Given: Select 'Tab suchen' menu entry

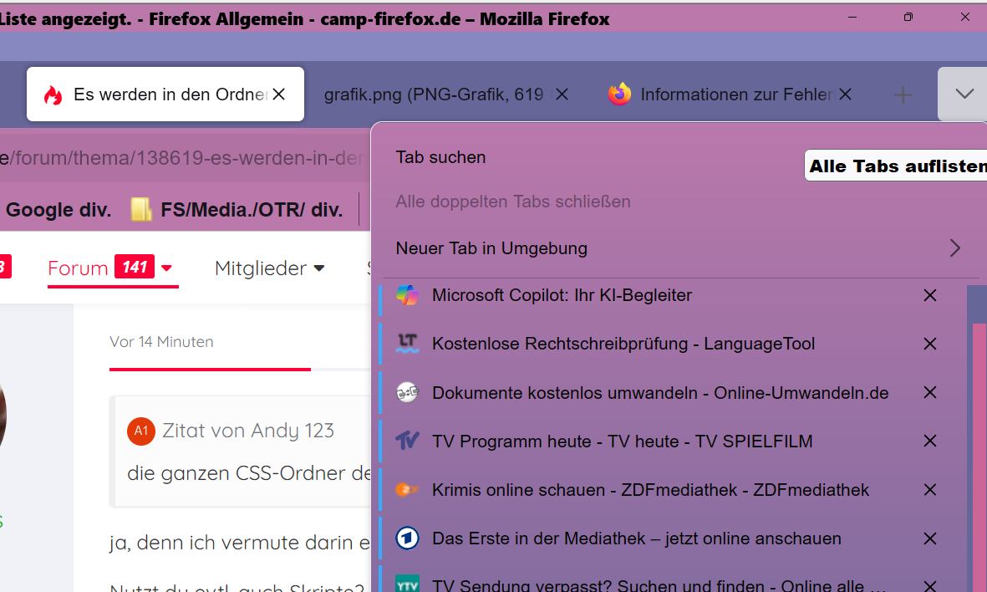Looking at the screenshot, I should [x=440, y=157].
